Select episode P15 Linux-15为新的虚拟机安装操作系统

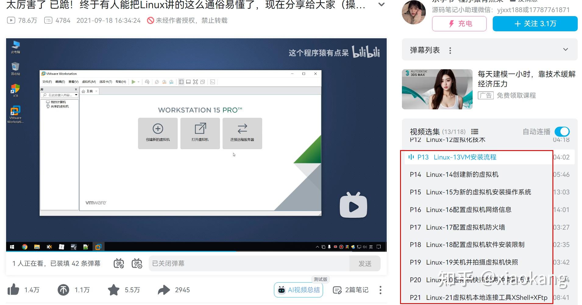pos(489,192)
